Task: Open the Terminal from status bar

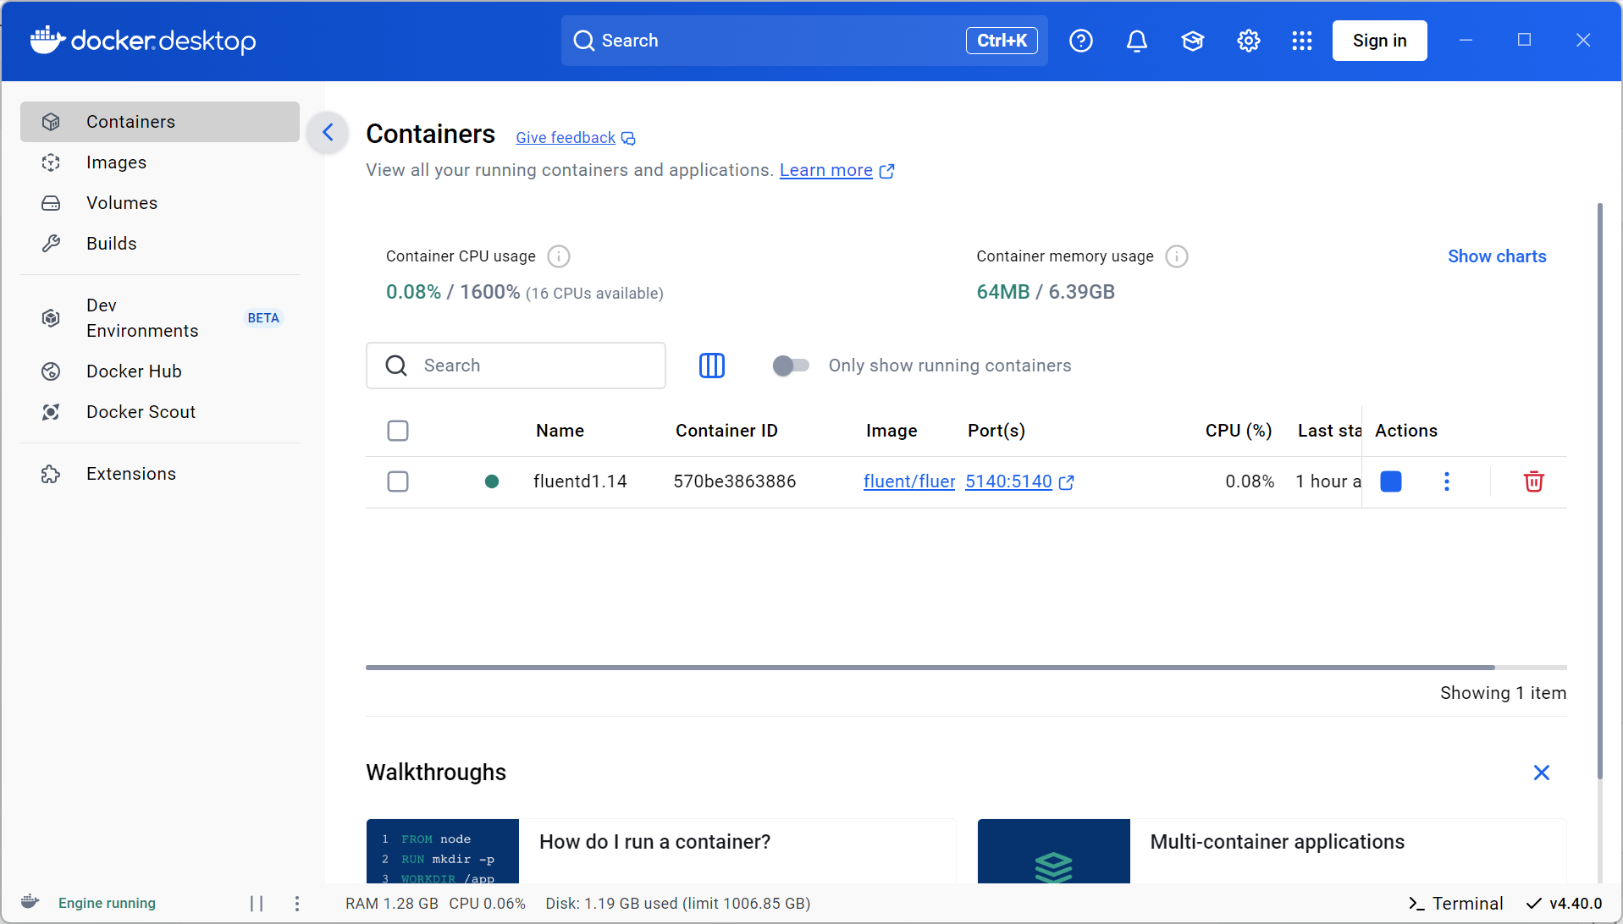Action: (1456, 904)
